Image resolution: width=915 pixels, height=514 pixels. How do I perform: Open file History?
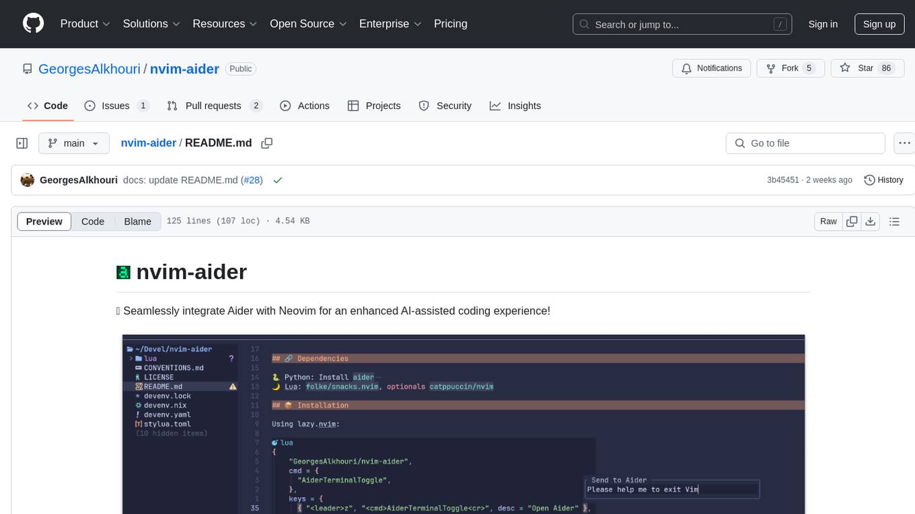pyautogui.click(x=883, y=180)
